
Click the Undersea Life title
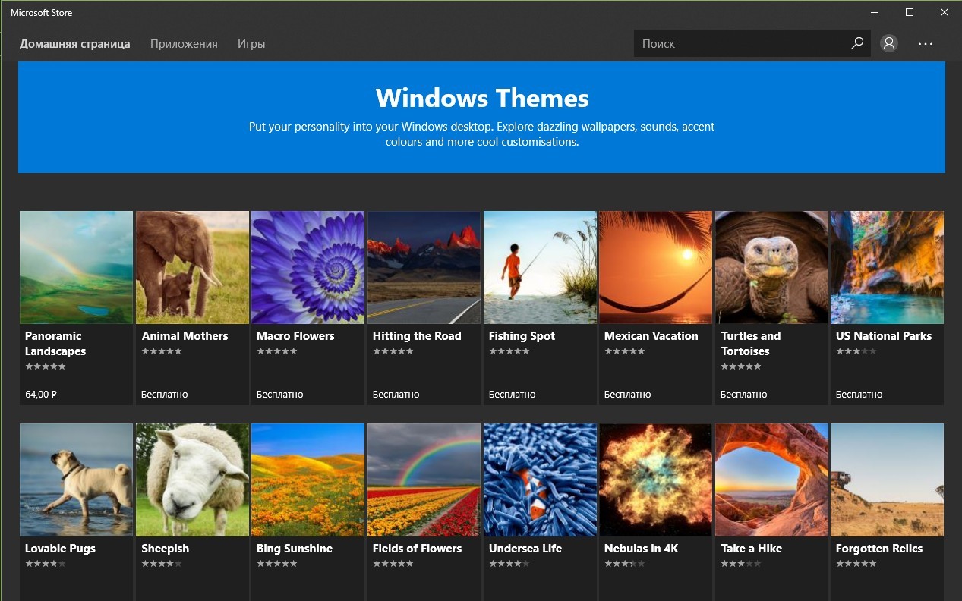pos(525,549)
